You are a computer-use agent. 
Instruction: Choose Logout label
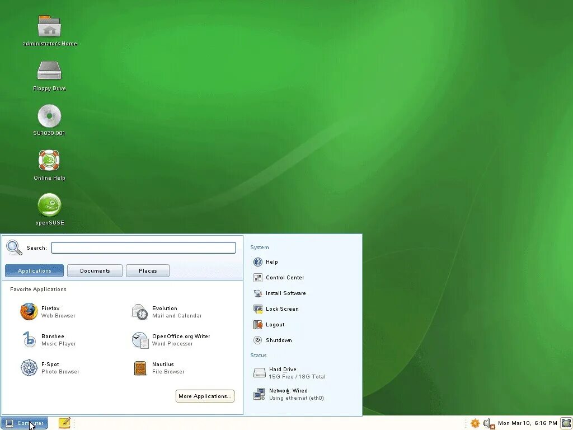coord(275,325)
